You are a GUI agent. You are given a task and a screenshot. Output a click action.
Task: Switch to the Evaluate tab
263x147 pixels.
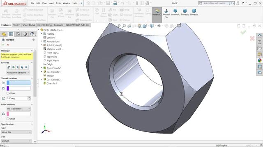[x=58, y=25]
